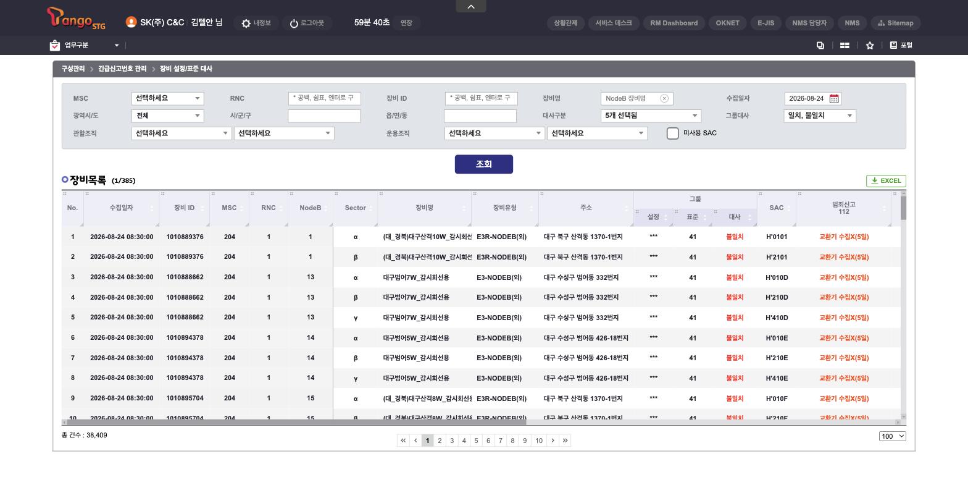
Task: Focus the 장비 ID input field
Action: [x=481, y=98]
